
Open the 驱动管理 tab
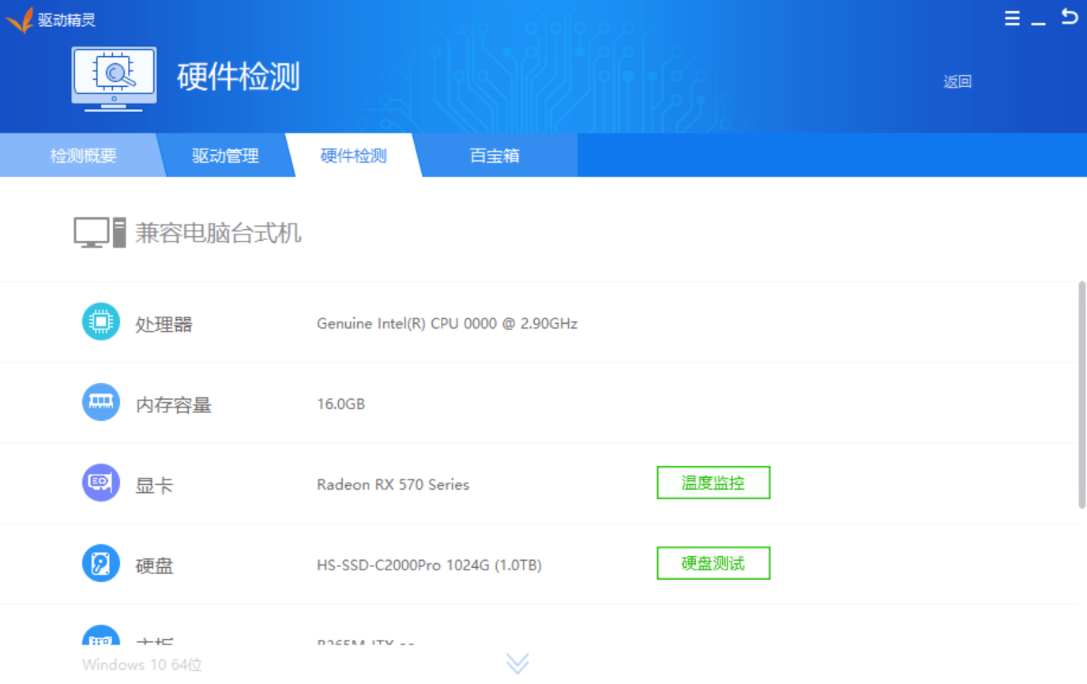[x=225, y=156]
